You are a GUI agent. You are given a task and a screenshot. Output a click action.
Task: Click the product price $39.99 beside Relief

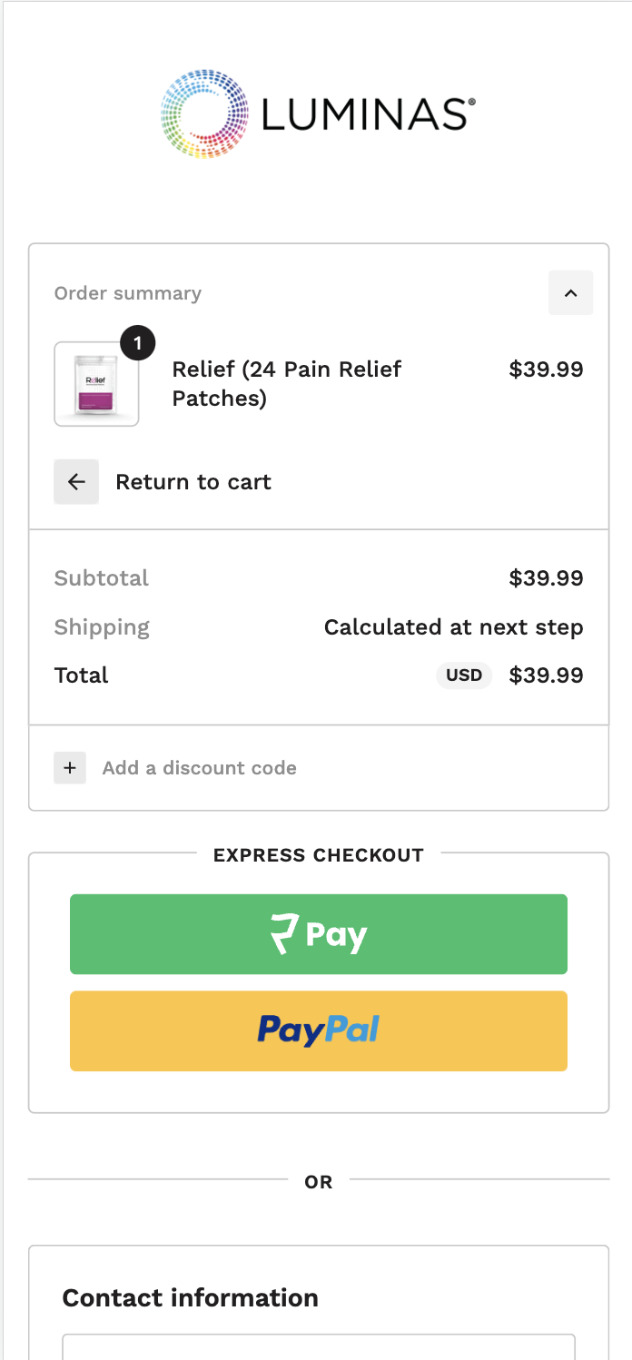pos(546,370)
